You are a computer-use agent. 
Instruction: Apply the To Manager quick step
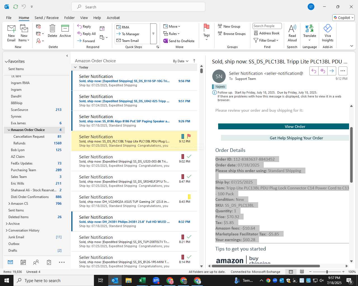[133, 34]
